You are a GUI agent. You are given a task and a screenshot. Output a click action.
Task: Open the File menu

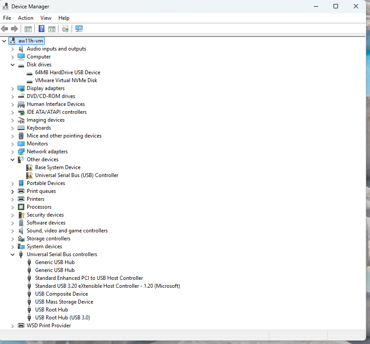click(x=7, y=18)
